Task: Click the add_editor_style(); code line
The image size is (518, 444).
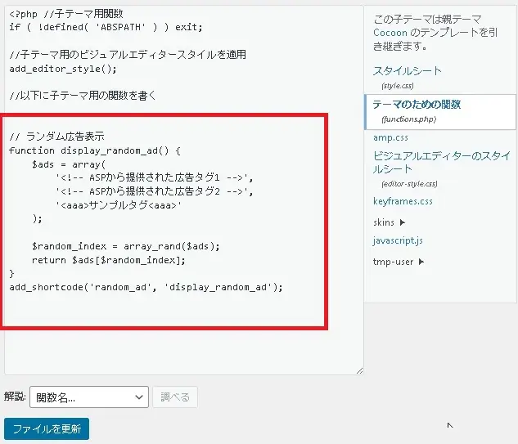Action: (63, 69)
